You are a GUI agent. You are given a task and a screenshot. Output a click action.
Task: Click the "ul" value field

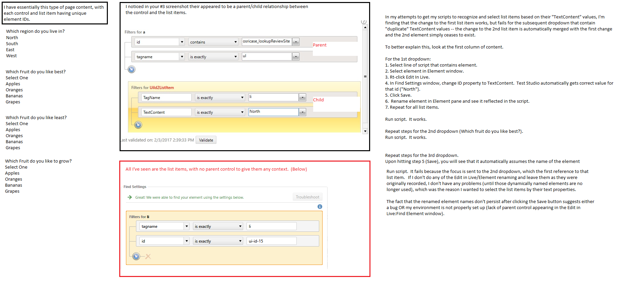[267, 56]
